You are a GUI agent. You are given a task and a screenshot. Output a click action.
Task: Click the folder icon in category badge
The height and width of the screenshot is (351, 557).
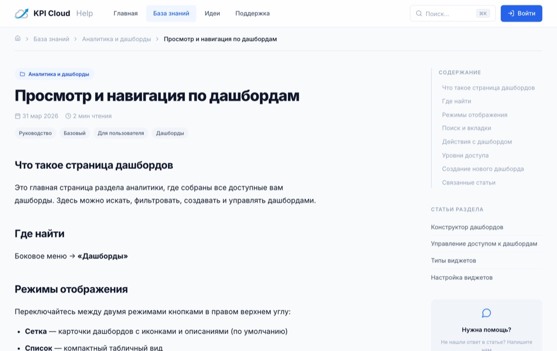tap(22, 74)
